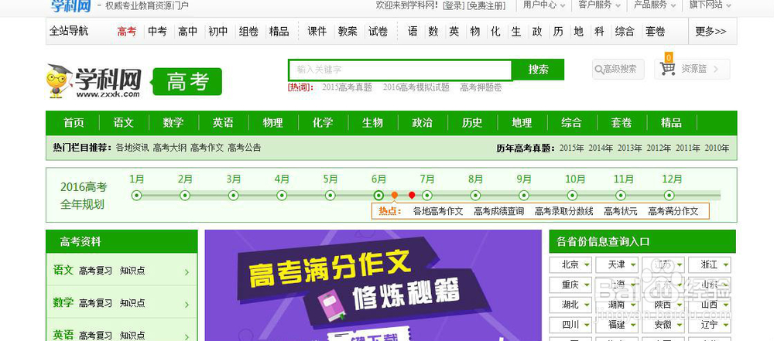Click the red location pin on timeline
The width and height of the screenshot is (774, 341).
(412, 196)
